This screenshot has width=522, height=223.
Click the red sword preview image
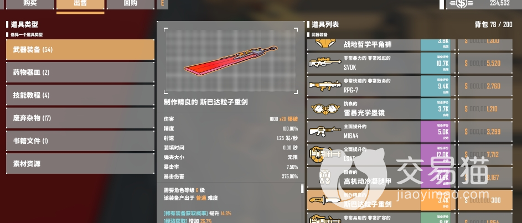click(231, 60)
